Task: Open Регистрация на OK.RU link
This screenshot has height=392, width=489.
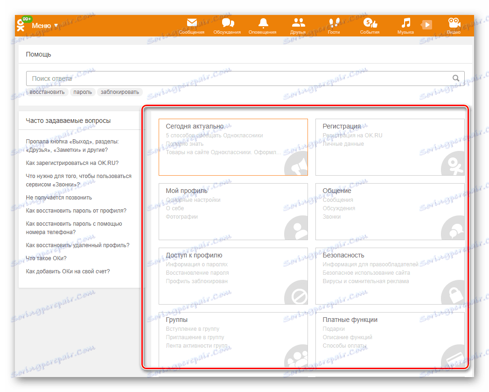Action: tap(352, 135)
